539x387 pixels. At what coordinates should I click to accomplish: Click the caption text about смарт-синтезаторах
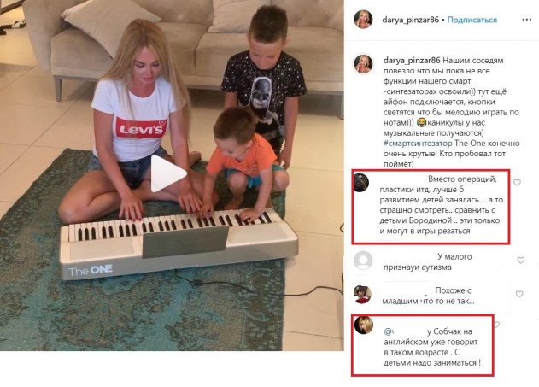[x=451, y=112]
